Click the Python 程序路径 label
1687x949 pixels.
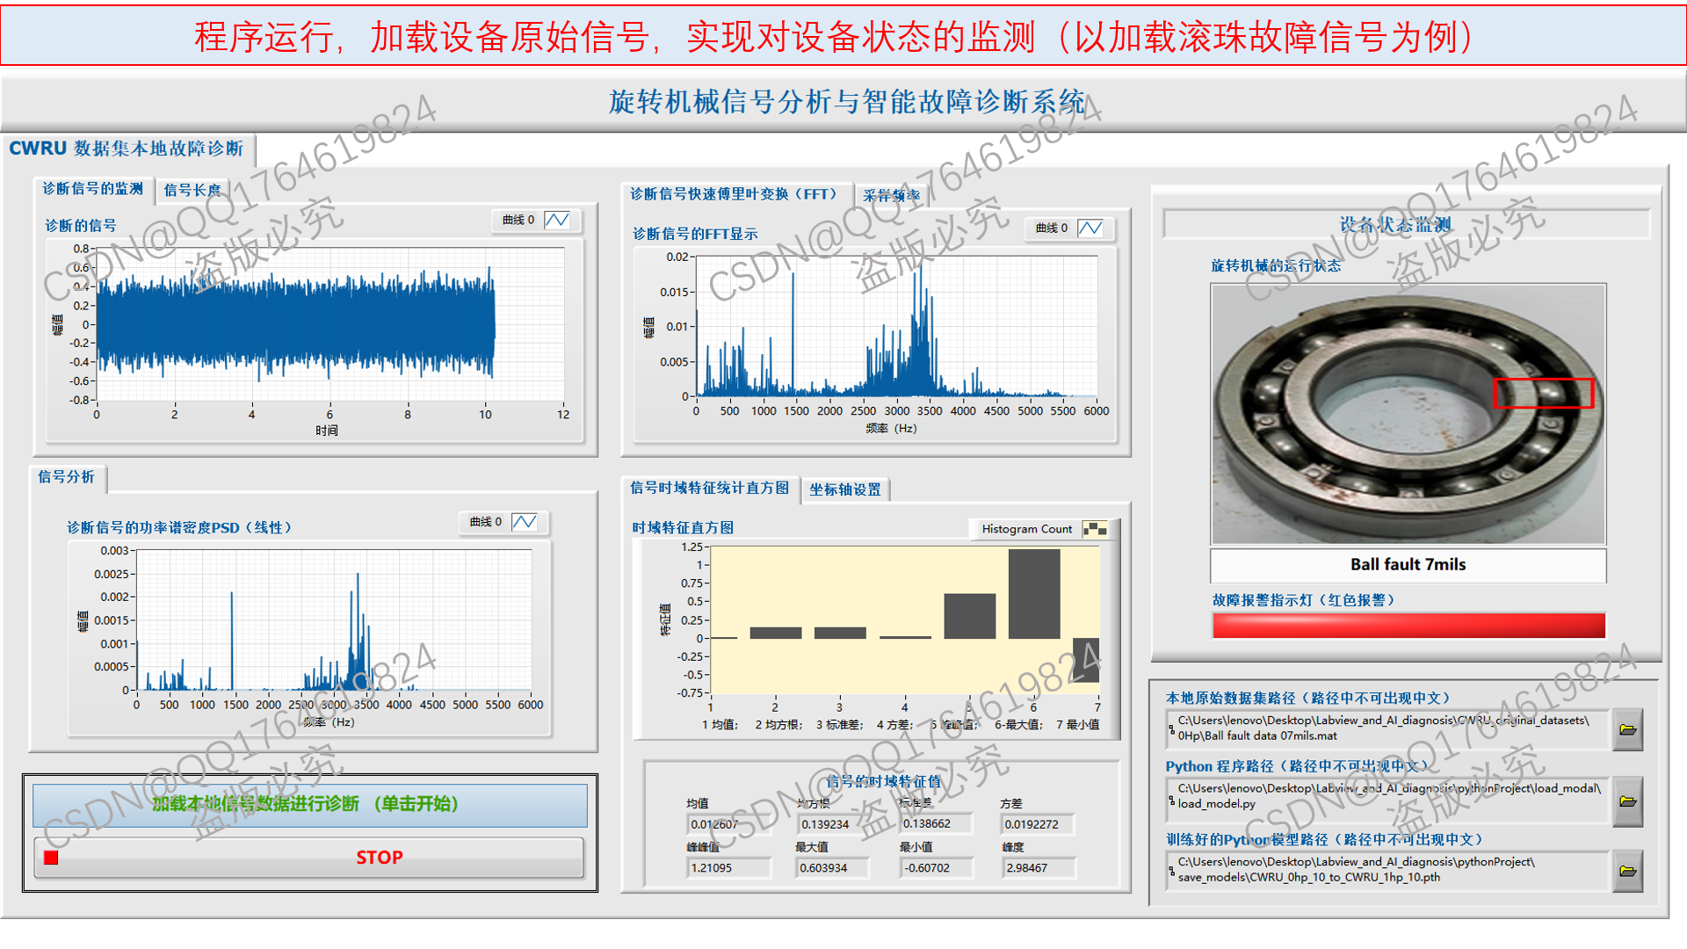tap(1297, 766)
